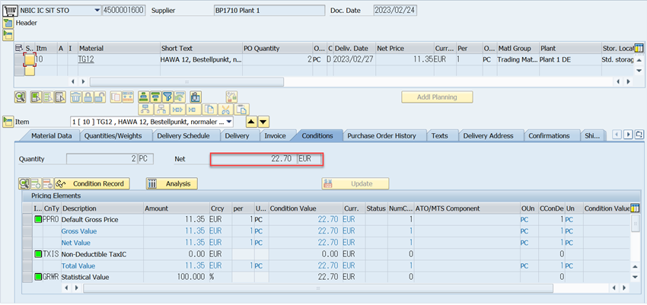Open the Texts tab
The height and width of the screenshot is (305, 647).
click(440, 135)
